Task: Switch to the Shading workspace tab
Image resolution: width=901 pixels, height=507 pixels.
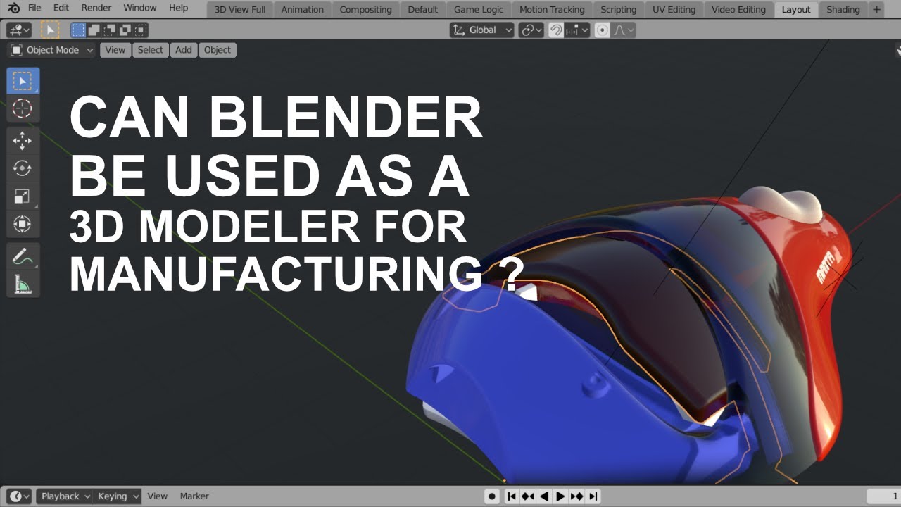Action: click(x=843, y=10)
